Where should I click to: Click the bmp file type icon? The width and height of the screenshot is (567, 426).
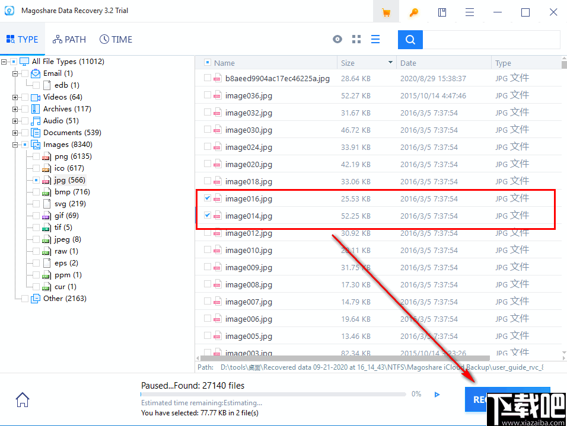point(46,192)
